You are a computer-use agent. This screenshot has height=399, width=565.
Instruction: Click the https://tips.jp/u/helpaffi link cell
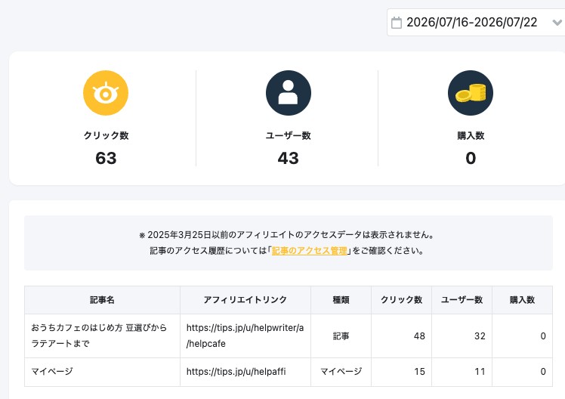coord(245,372)
